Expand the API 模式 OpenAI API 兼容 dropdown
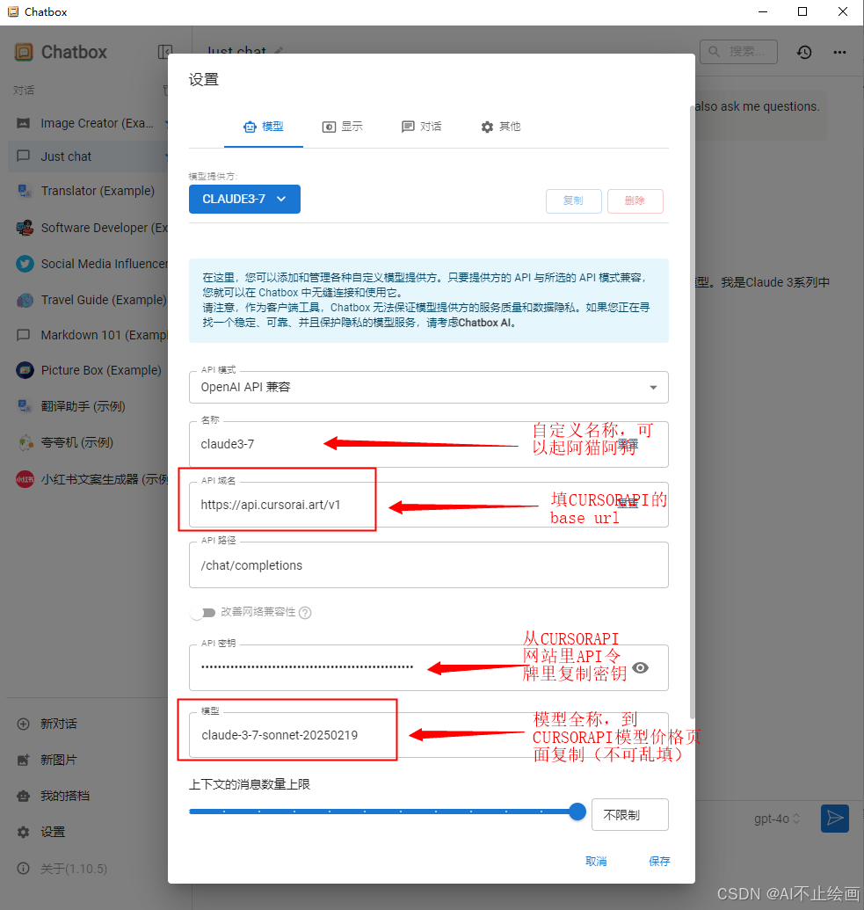 pos(428,387)
